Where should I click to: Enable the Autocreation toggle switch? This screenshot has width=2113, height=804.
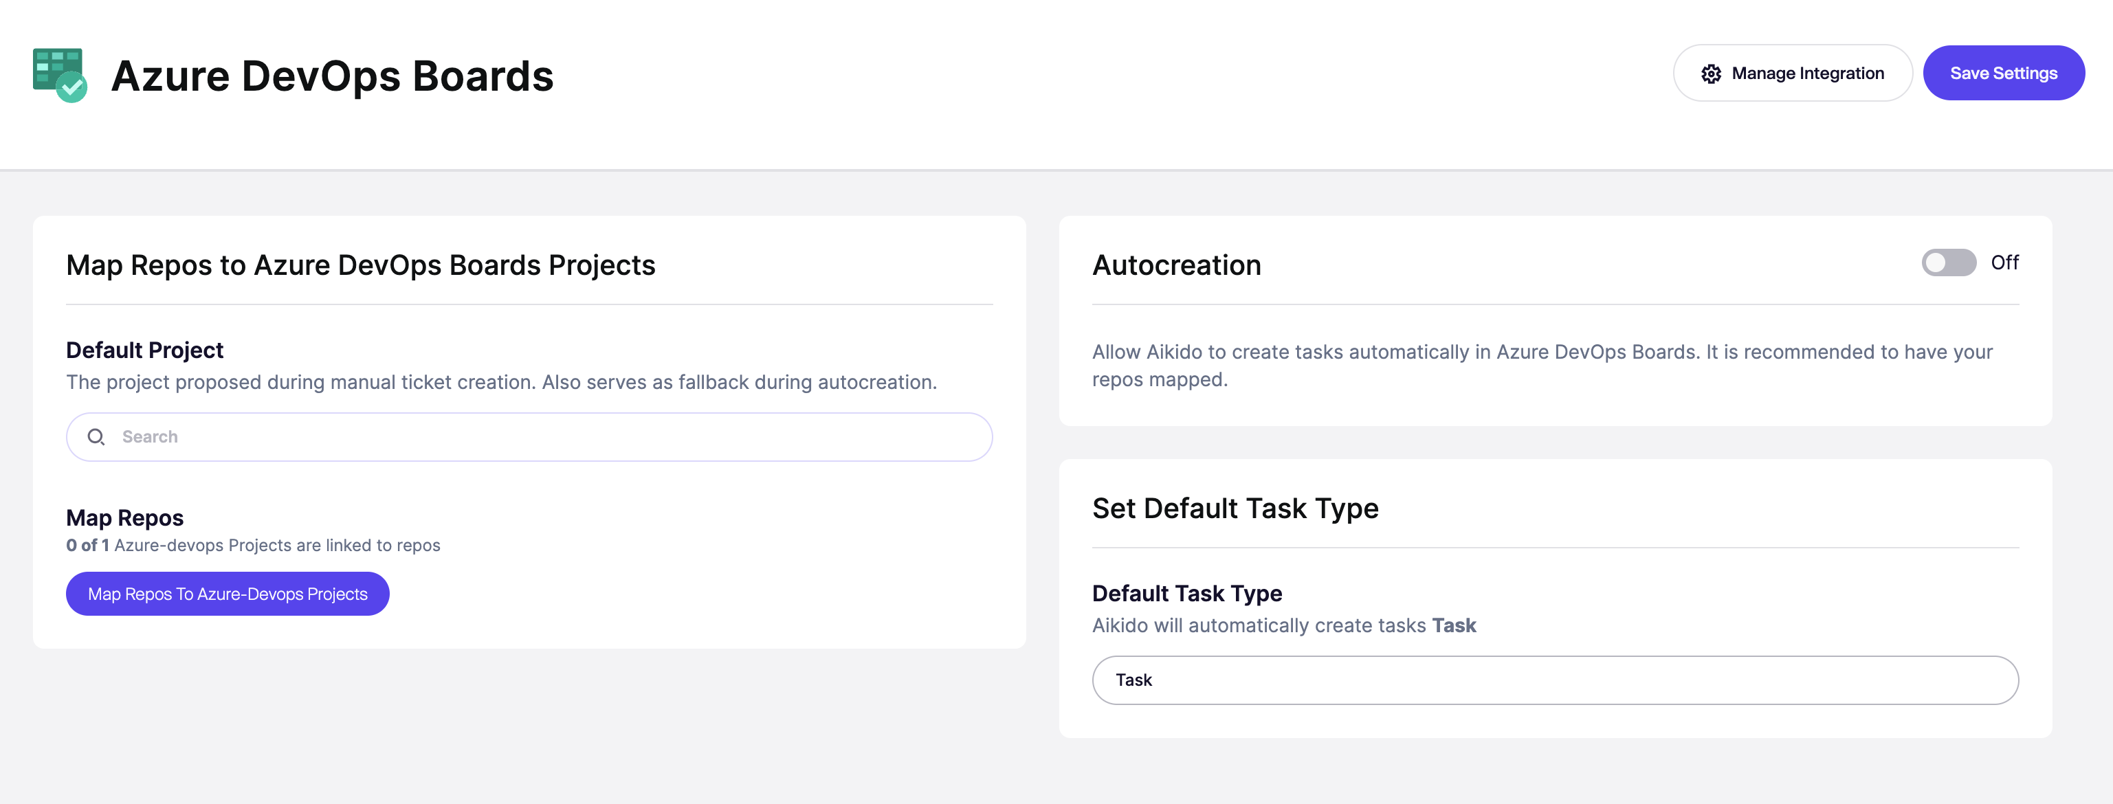coord(1948,263)
